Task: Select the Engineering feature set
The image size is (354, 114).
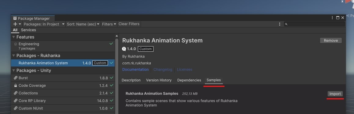Action: coord(63,46)
